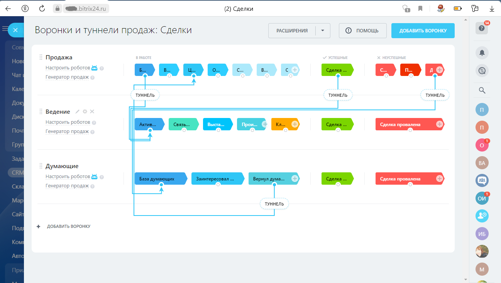The image size is (501, 283).
Task: Click the browser back arrow
Action: point(8,8)
